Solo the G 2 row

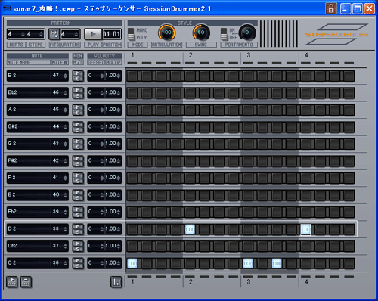(78, 147)
